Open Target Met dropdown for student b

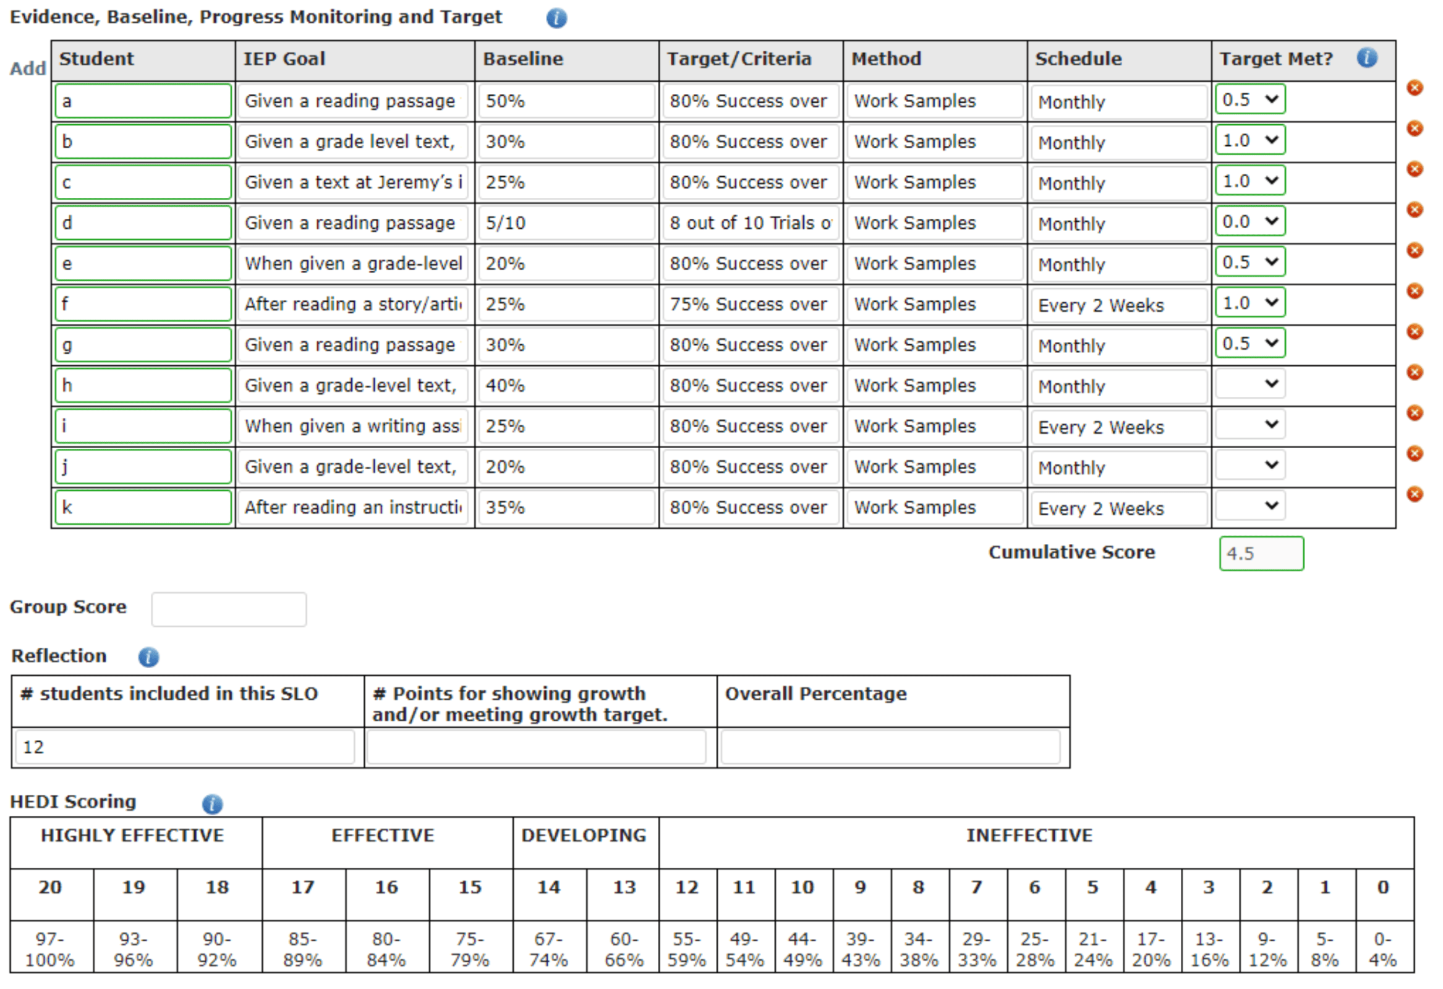tap(1250, 140)
